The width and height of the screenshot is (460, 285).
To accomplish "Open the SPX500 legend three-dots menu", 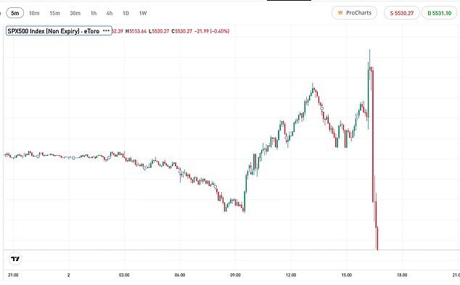I will pos(106,30).
